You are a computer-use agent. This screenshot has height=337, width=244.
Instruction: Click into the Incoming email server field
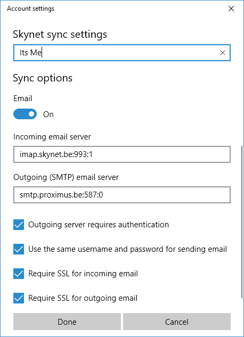click(x=122, y=154)
